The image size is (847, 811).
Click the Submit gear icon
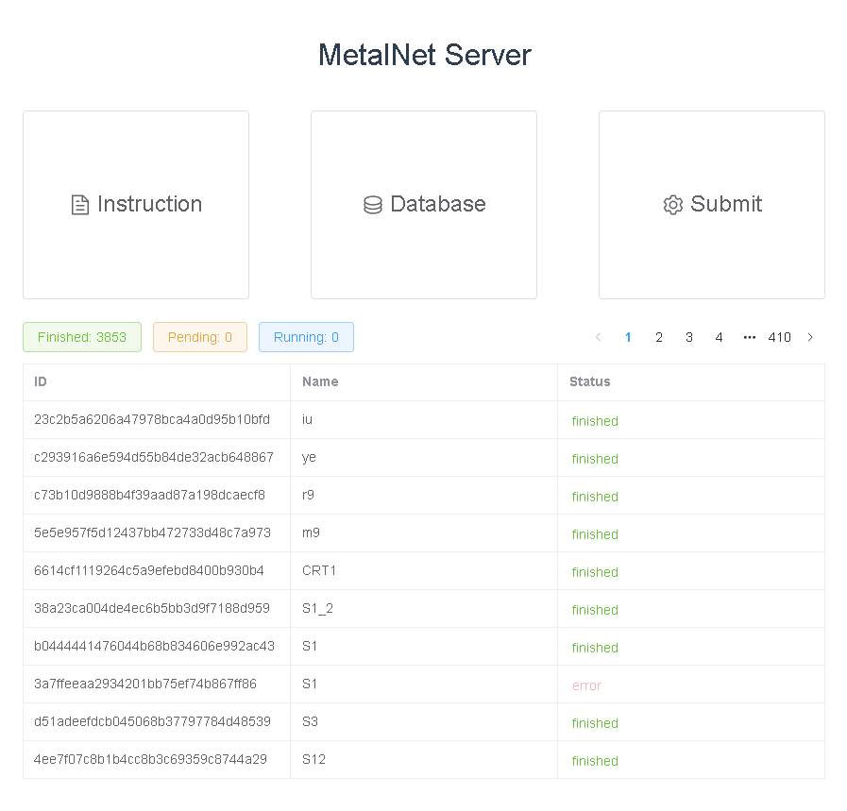pos(672,205)
